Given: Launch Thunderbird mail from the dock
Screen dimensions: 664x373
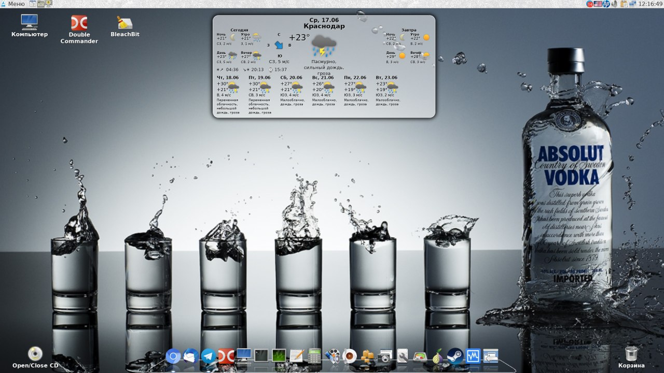Looking at the screenshot, I should click(191, 356).
